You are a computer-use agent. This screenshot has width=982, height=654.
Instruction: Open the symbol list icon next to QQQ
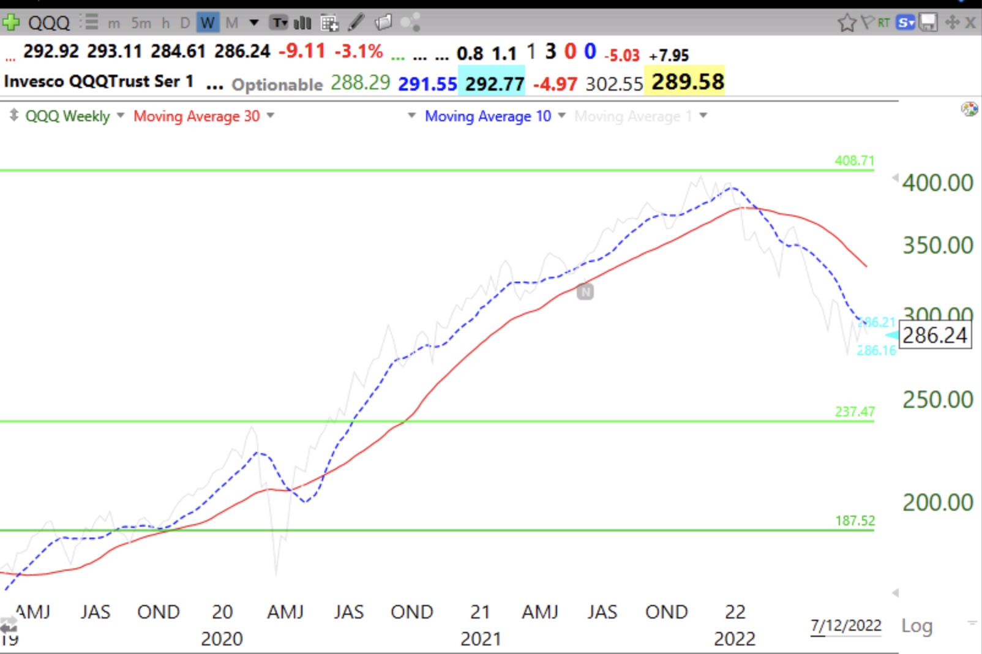click(89, 23)
